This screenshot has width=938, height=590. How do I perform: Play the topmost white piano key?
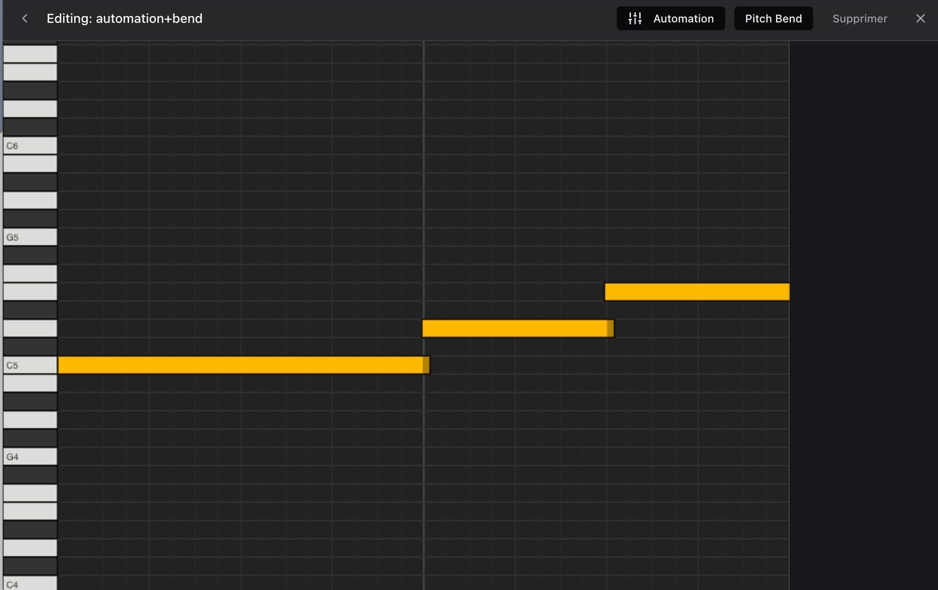click(x=30, y=54)
